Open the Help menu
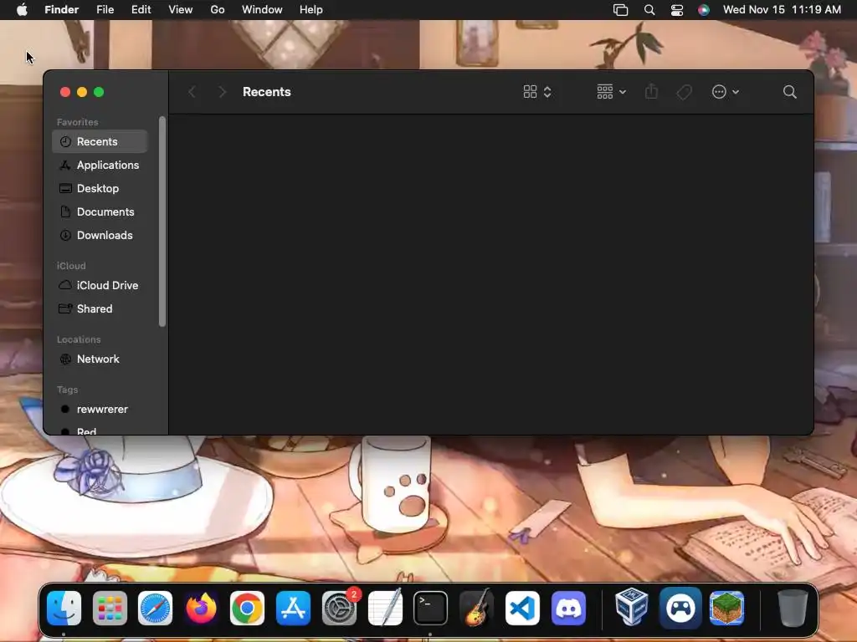The height and width of the screenshot is (642, 857). point(311,10)
